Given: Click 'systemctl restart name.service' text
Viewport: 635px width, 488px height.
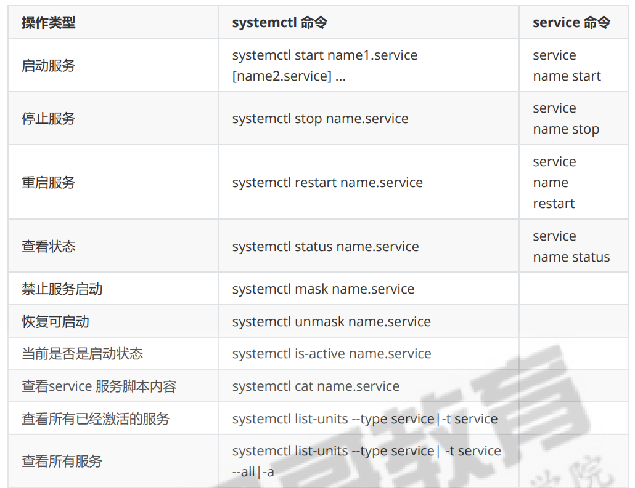Looking at the screenshot, I should coord(327,182).
